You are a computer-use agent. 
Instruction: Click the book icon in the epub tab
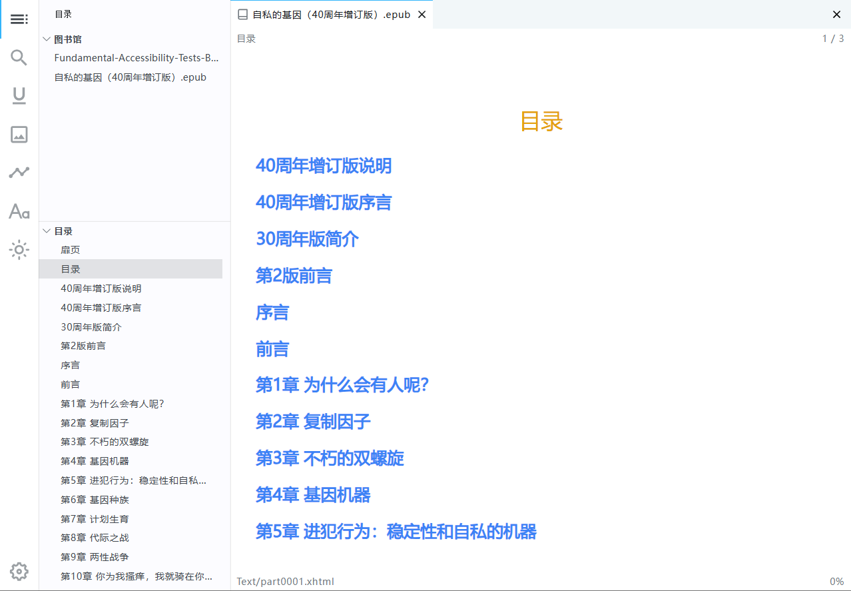click(242, 15)
